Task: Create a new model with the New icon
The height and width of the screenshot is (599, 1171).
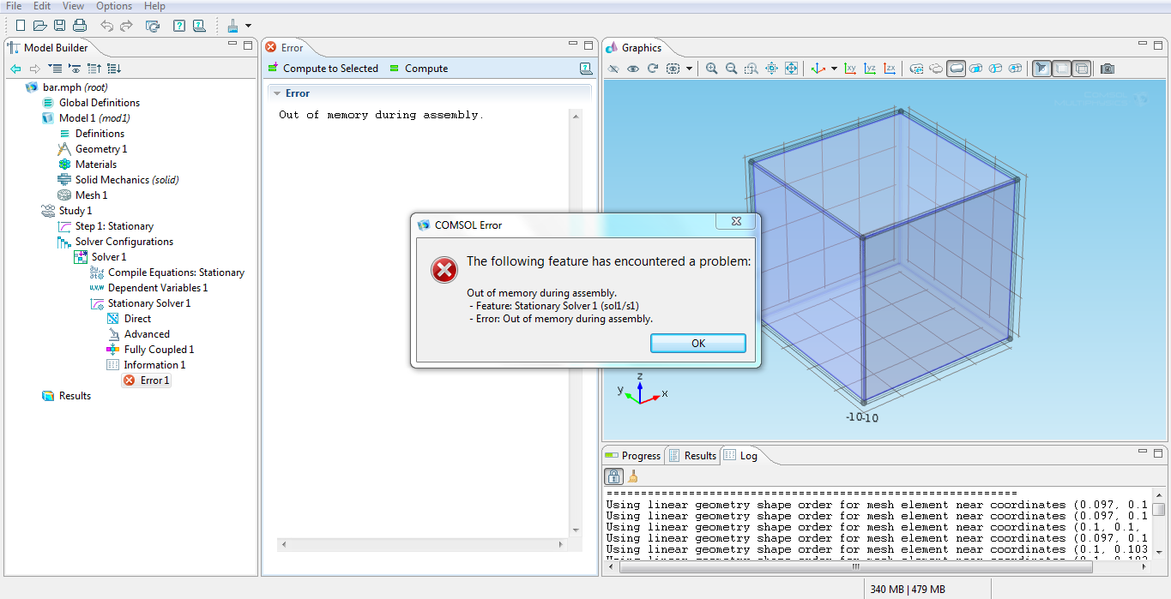Action: tap(21, 26)
